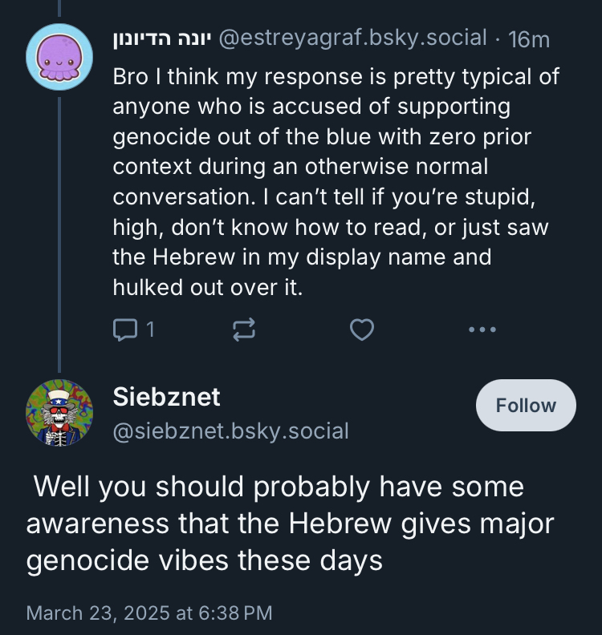The width and height of the screenshot is (602, 635).
Task: Click the @siebznet.bsky.social handle
Action: pos(231,431)
